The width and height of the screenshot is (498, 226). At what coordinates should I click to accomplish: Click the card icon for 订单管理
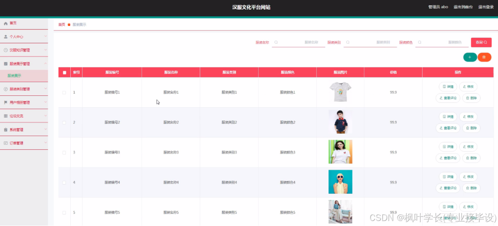tap(6, 143)
